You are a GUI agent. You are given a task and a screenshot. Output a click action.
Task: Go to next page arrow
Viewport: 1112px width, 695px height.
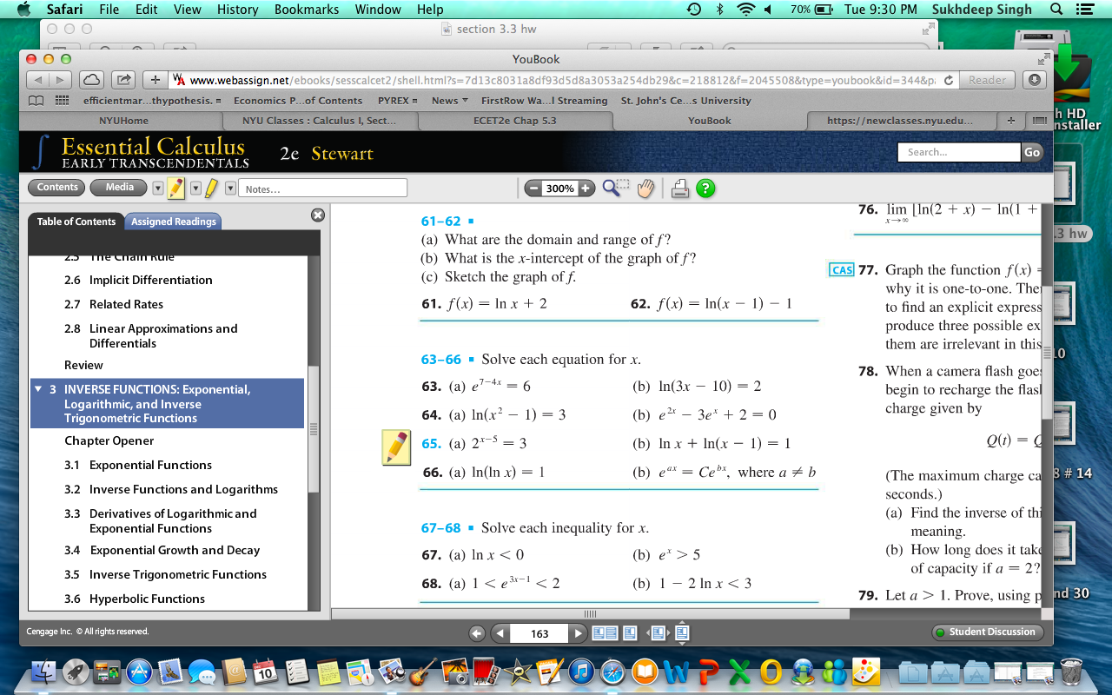click(579, 633)
